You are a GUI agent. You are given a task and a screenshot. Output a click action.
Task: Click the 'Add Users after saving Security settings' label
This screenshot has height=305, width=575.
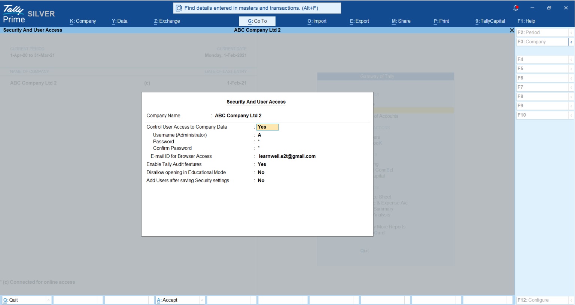[188, 181]
